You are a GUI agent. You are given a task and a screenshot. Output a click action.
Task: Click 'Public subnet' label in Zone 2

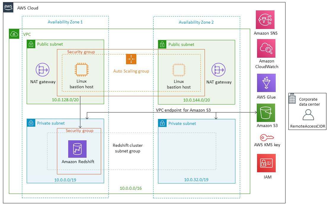click(x=181, y=44)
